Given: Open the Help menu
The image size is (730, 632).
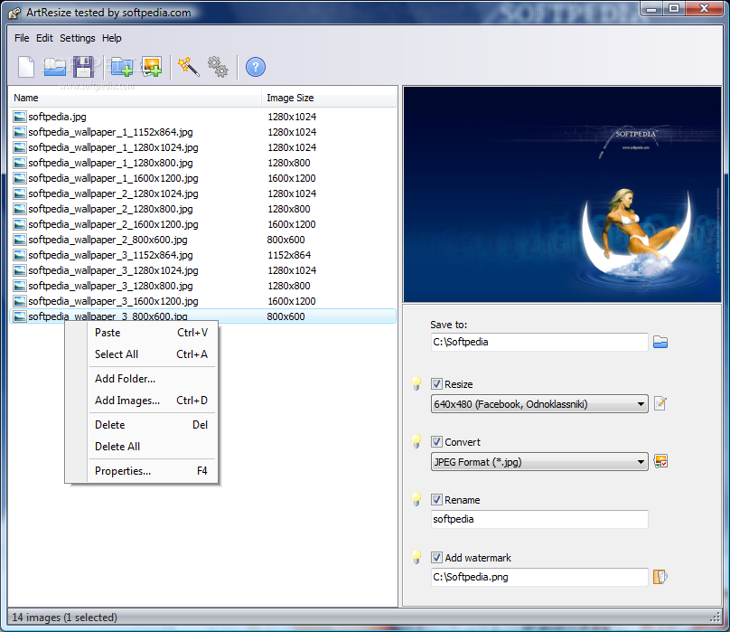Looking at the screenshot, I should point(112,38).
